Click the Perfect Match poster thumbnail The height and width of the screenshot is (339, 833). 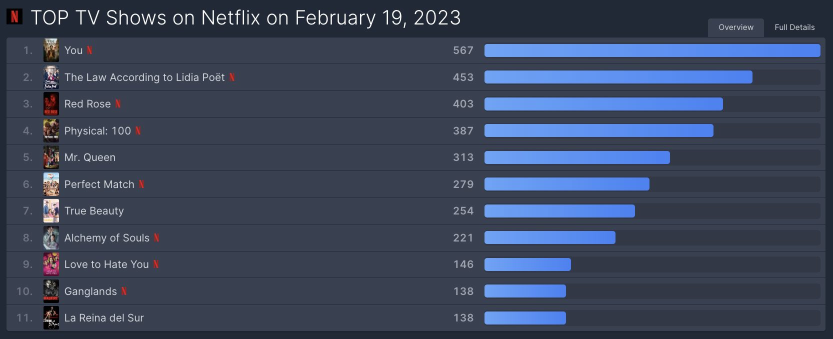click(x=51, y=184)
